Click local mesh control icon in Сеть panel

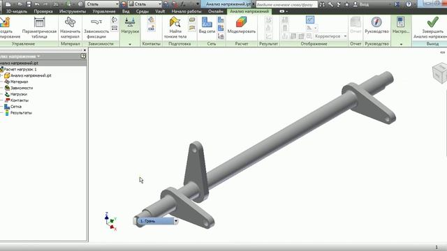(221, 28)
